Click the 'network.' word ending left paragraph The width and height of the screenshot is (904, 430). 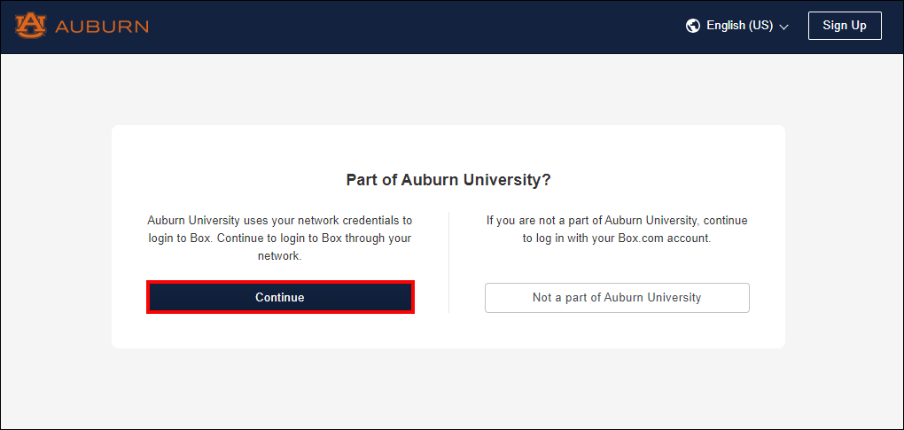point(280,255)
